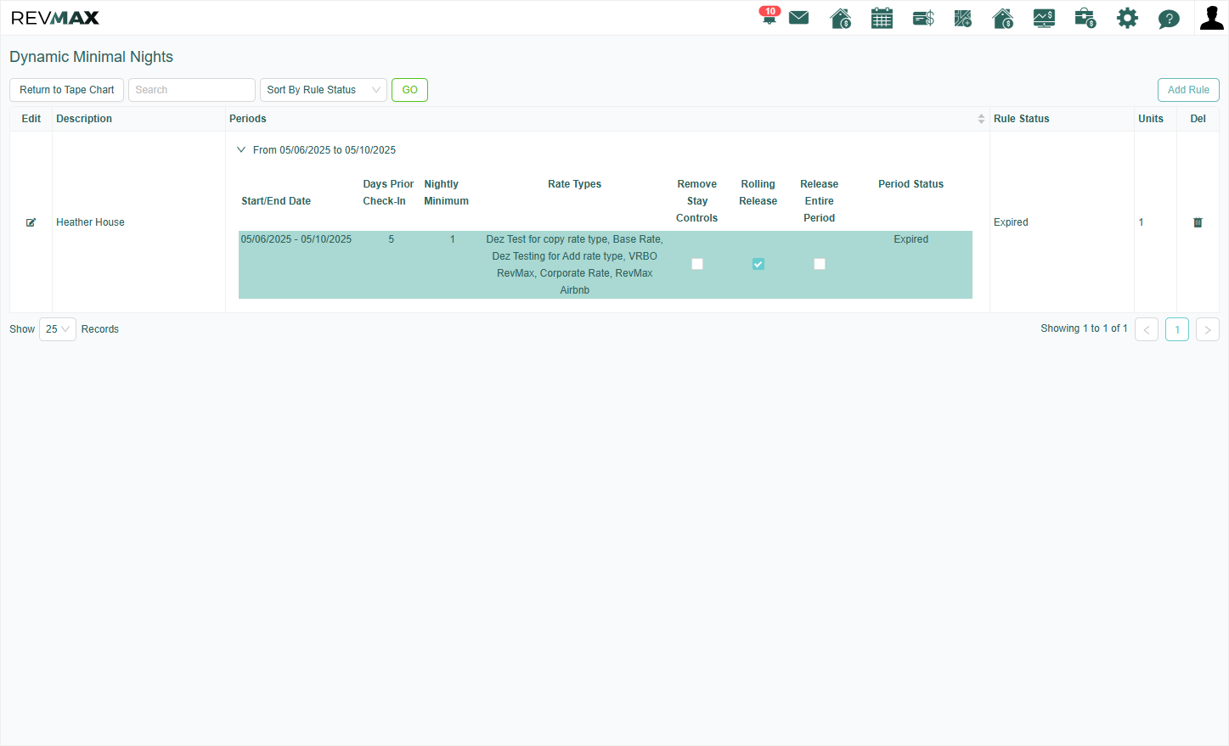Open the Sort By Rule Status dropdown

(324, 90)
